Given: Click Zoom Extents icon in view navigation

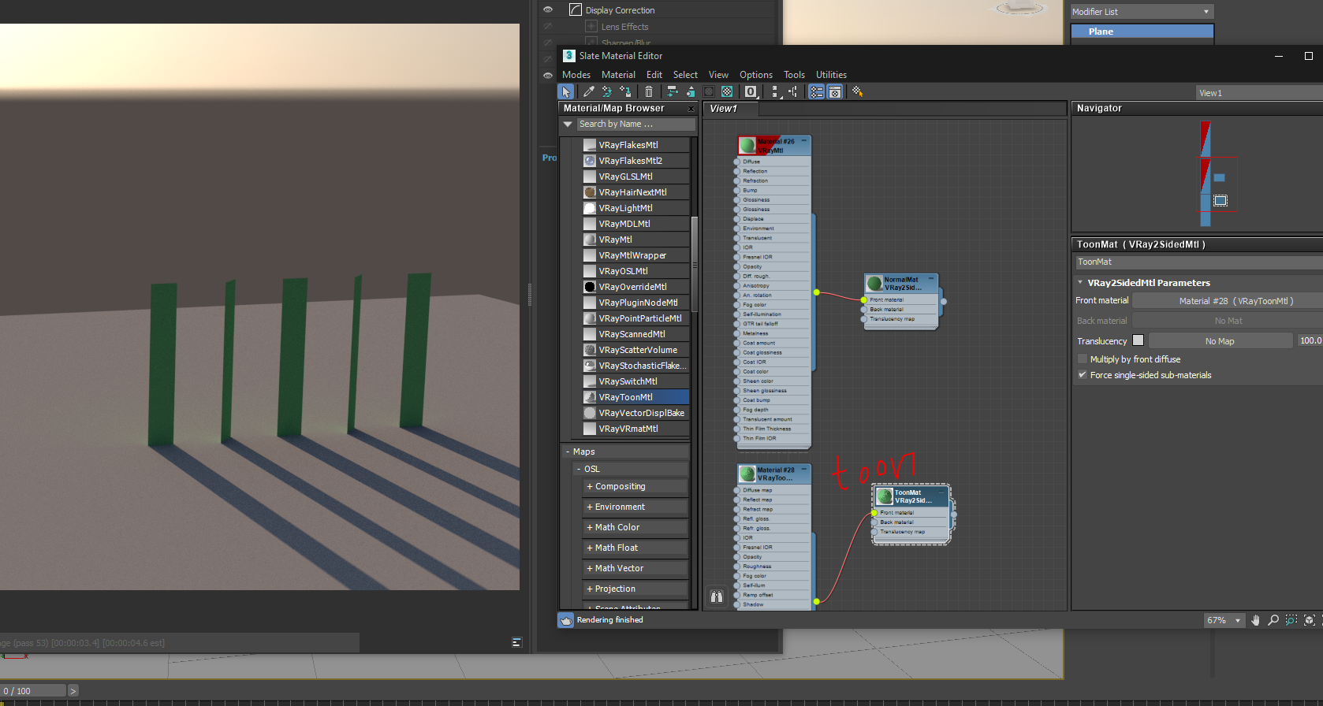Looking at the screenshot, I should click(x=1309, y=620).
